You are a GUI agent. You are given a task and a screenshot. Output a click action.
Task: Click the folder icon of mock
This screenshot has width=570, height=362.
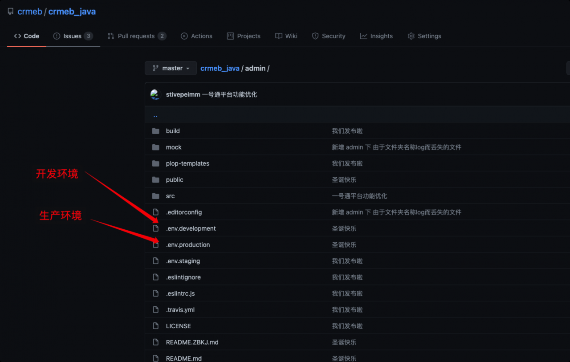155,147
